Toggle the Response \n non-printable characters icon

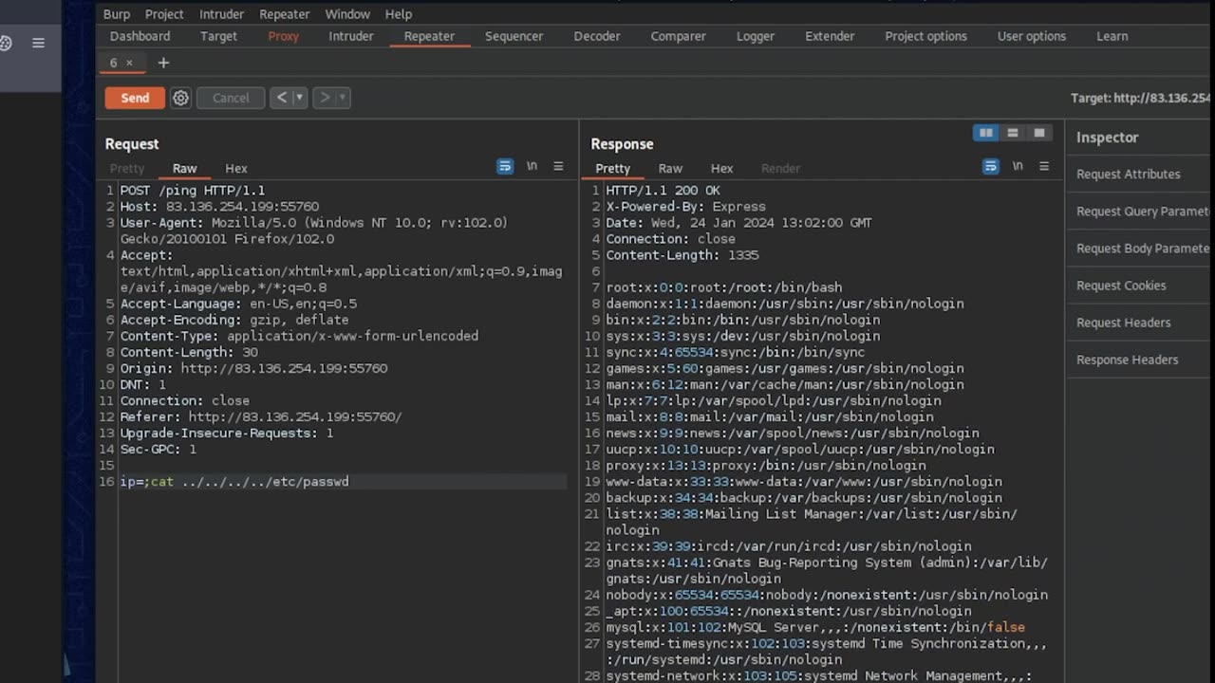pyautogui.click(x=1018, y=166)
